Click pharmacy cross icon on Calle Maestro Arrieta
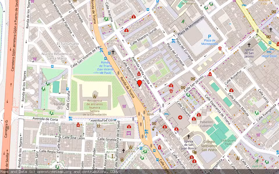The image size is (279, 174). [139, 74]
